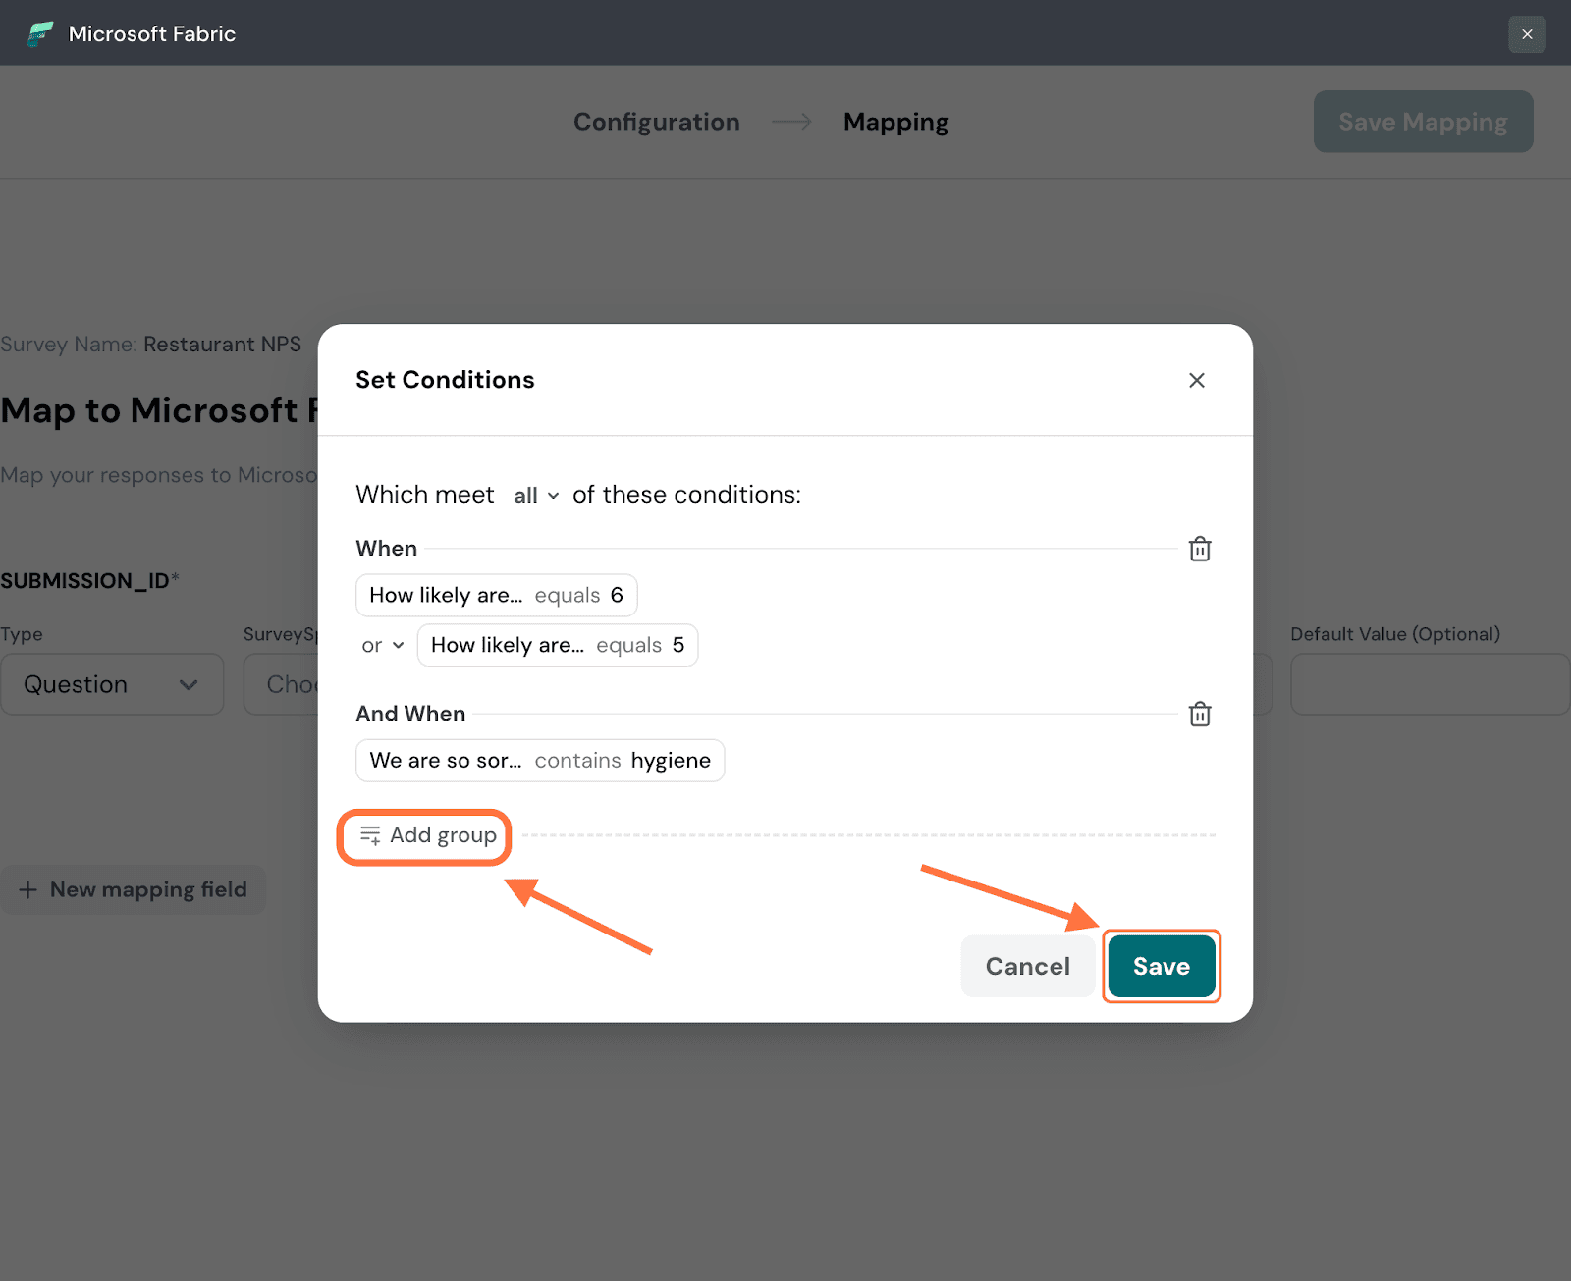
Task: Delete the And When condition group
Action: (1199, 714)
